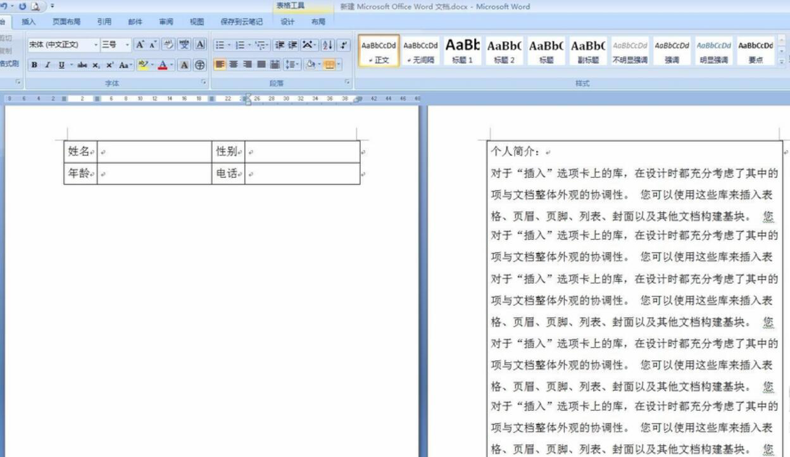The height and width of the screenshot is (457, 790).
Task: Open the Table Tools 设计 tab
Action: [288, 22]
